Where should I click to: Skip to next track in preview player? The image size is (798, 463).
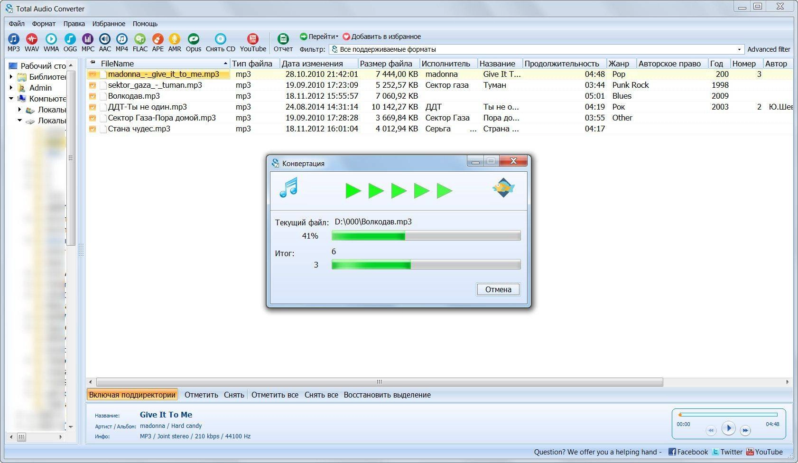tap(745, 431)
